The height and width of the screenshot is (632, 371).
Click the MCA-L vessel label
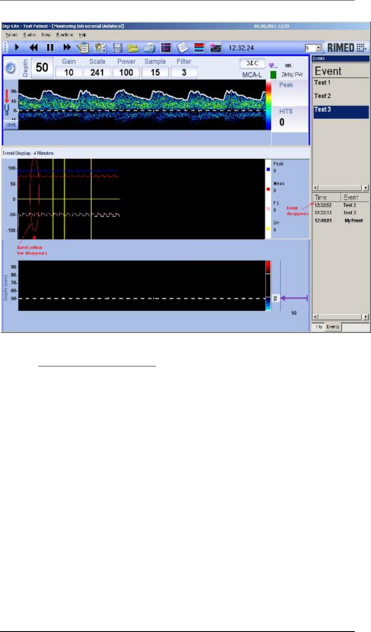point(252,74)
